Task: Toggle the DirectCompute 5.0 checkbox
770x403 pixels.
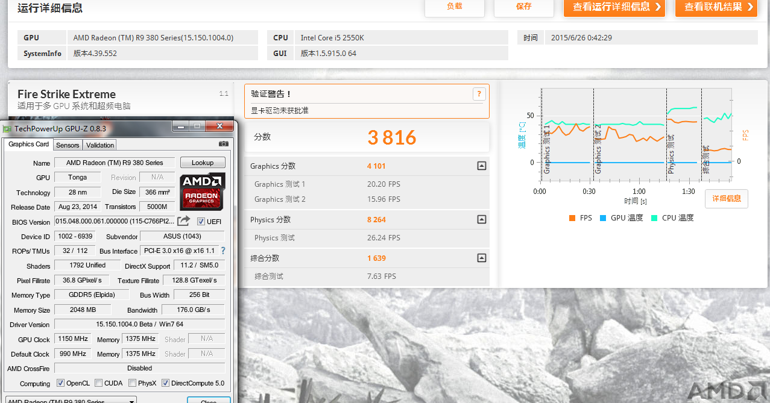Action: [165, 383]
